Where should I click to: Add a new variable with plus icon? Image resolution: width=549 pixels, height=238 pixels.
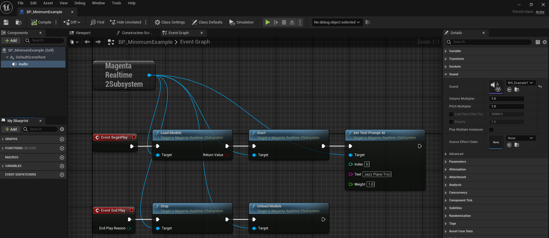coord(62,166)
